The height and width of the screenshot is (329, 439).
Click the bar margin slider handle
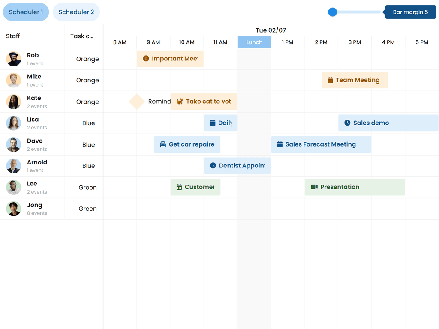tap(332, 12)
